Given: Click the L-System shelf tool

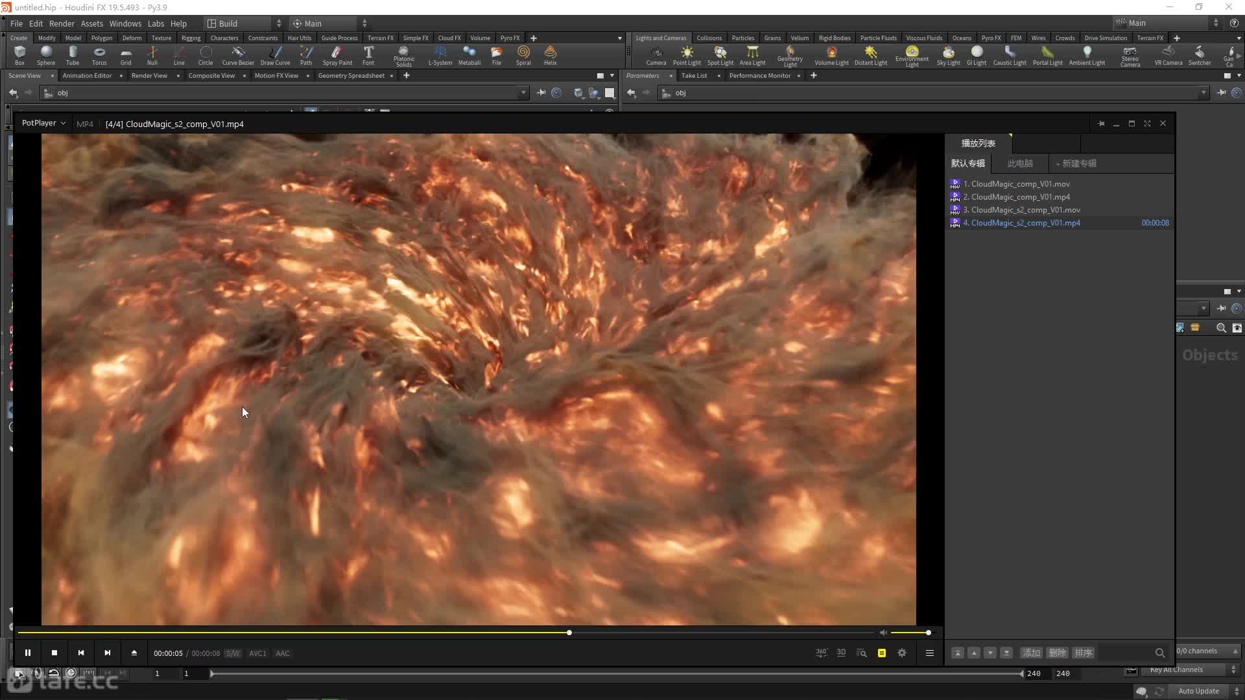Looking at the screenshot, I should 440,56.
